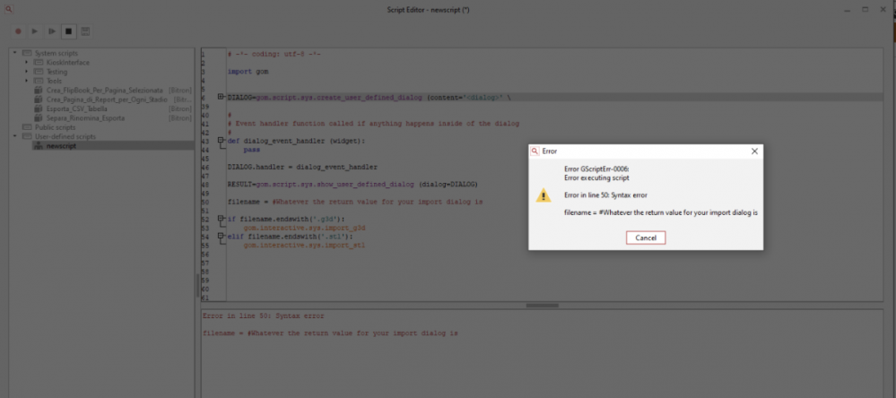The width and height of the screenshot is (896, 398).
Task: Click the 'import gom' code line
Action: pos(248,72)
